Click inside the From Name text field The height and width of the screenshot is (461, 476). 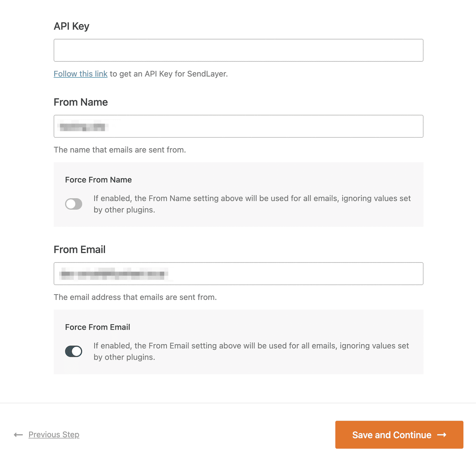pyautogui.click(x=238, y=126)
